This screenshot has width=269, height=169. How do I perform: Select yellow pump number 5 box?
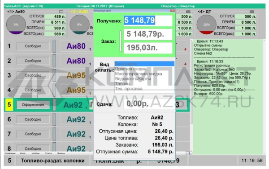(9, 105)
